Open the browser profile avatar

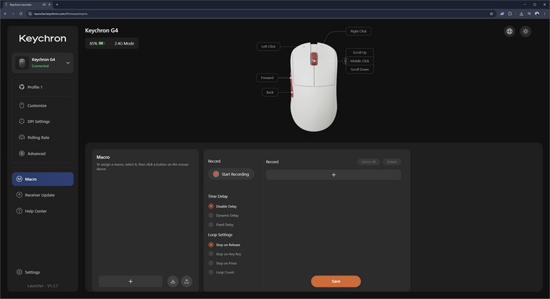tap(537, 14)
